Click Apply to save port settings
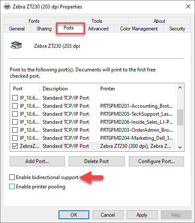The image size is (195, 223). click(x=142, y=215)
